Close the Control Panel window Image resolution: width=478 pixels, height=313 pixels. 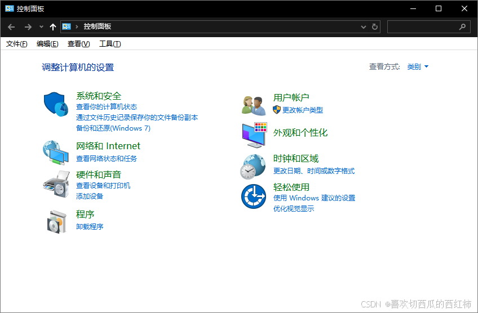pyautogui.click(x=464, y=8)
